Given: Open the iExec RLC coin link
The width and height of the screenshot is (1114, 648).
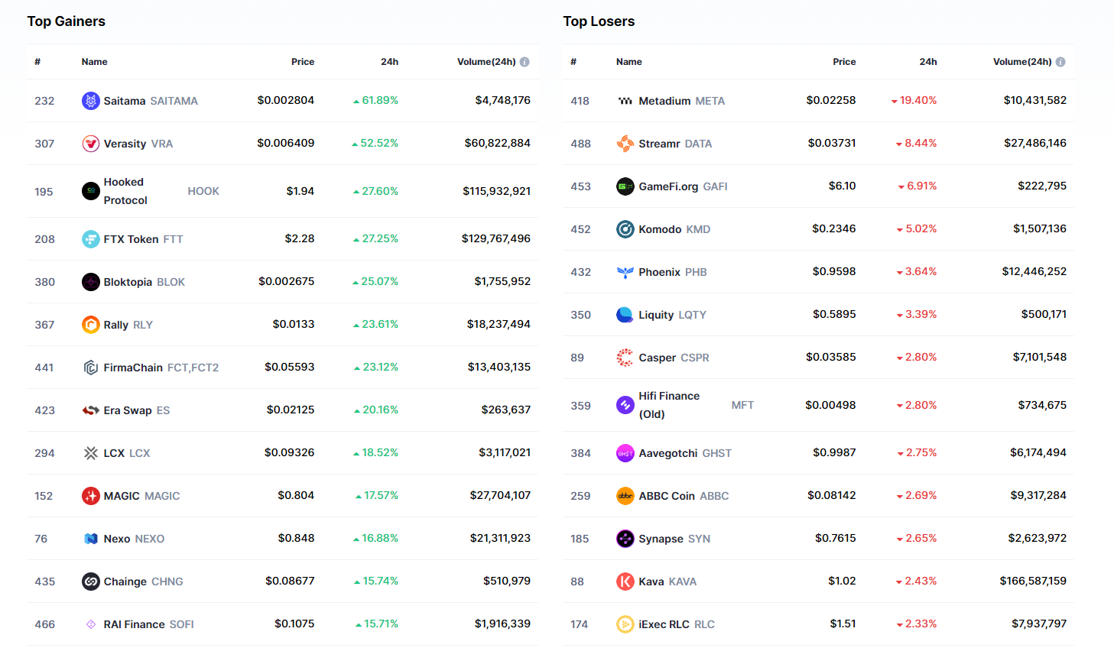Looking at the screenshot, I should [x=676, y=624].
